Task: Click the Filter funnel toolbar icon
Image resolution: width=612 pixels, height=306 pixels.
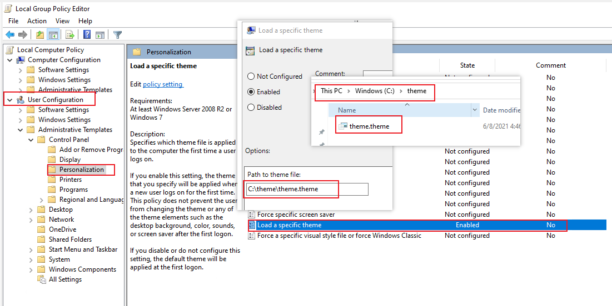Action: [x=117, y=35]
